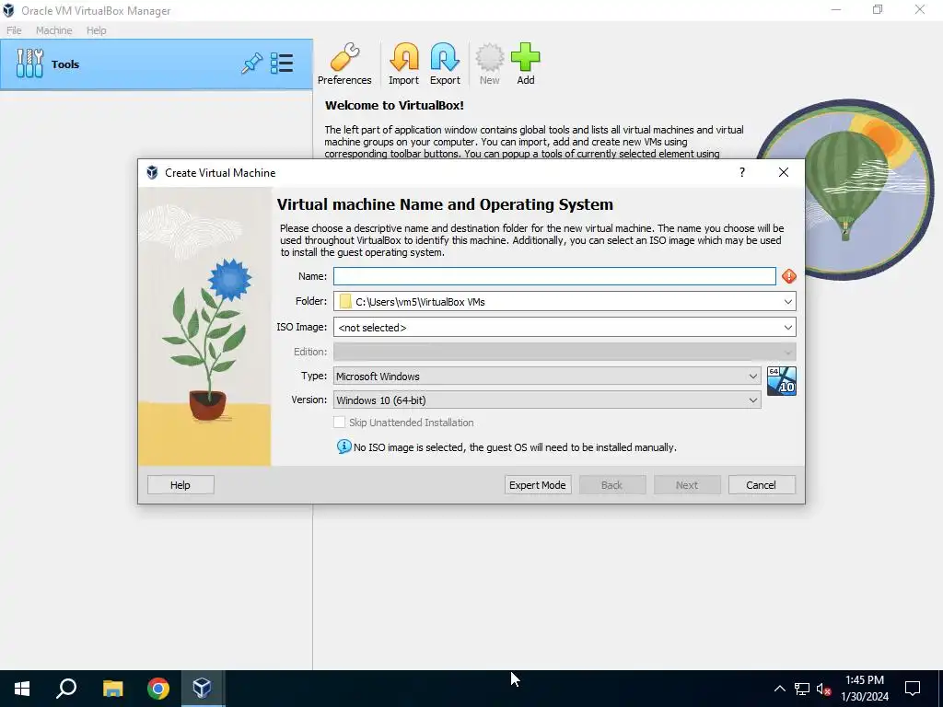
Task: Expand the Folder dropdown
Action: [x=788, y=302]
